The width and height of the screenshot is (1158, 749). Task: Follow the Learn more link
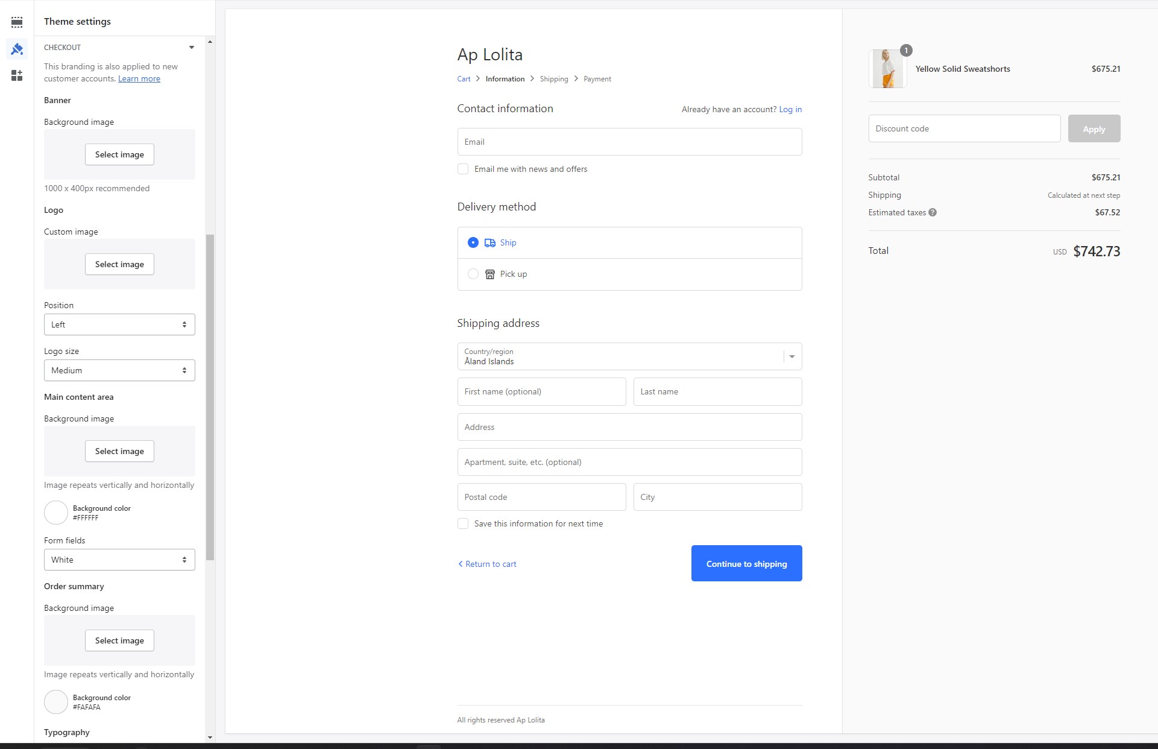click(139, 78)
